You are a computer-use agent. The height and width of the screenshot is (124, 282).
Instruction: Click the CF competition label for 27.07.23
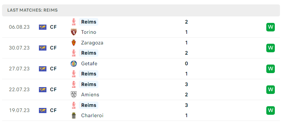point(53,69)
